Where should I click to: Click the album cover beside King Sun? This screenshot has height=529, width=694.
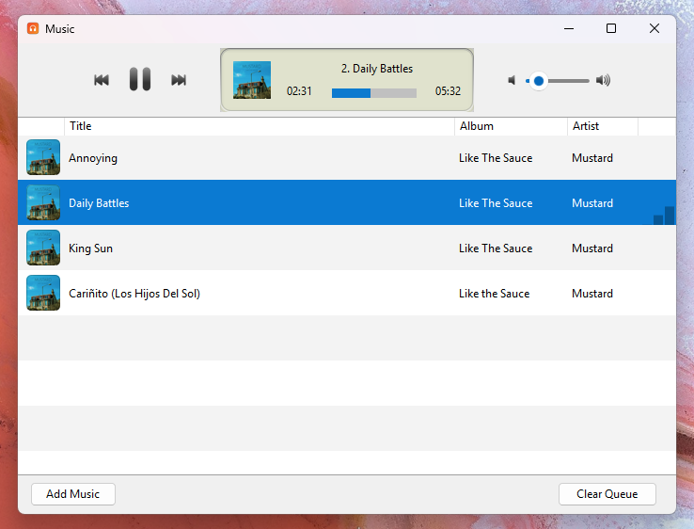(43, 248)
